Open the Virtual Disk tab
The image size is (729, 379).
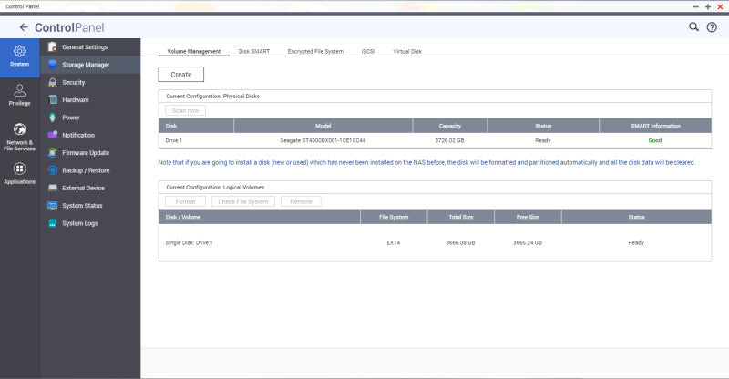click(407, 51)
